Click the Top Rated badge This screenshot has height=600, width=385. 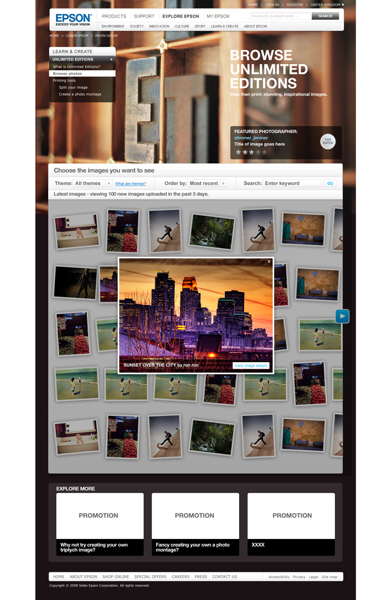(328, 141)
